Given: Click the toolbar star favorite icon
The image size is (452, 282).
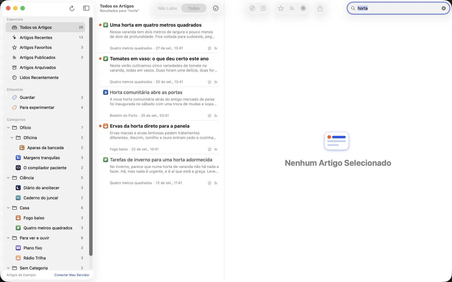Looking at the screenshot, I should click(x=281, y=8).
